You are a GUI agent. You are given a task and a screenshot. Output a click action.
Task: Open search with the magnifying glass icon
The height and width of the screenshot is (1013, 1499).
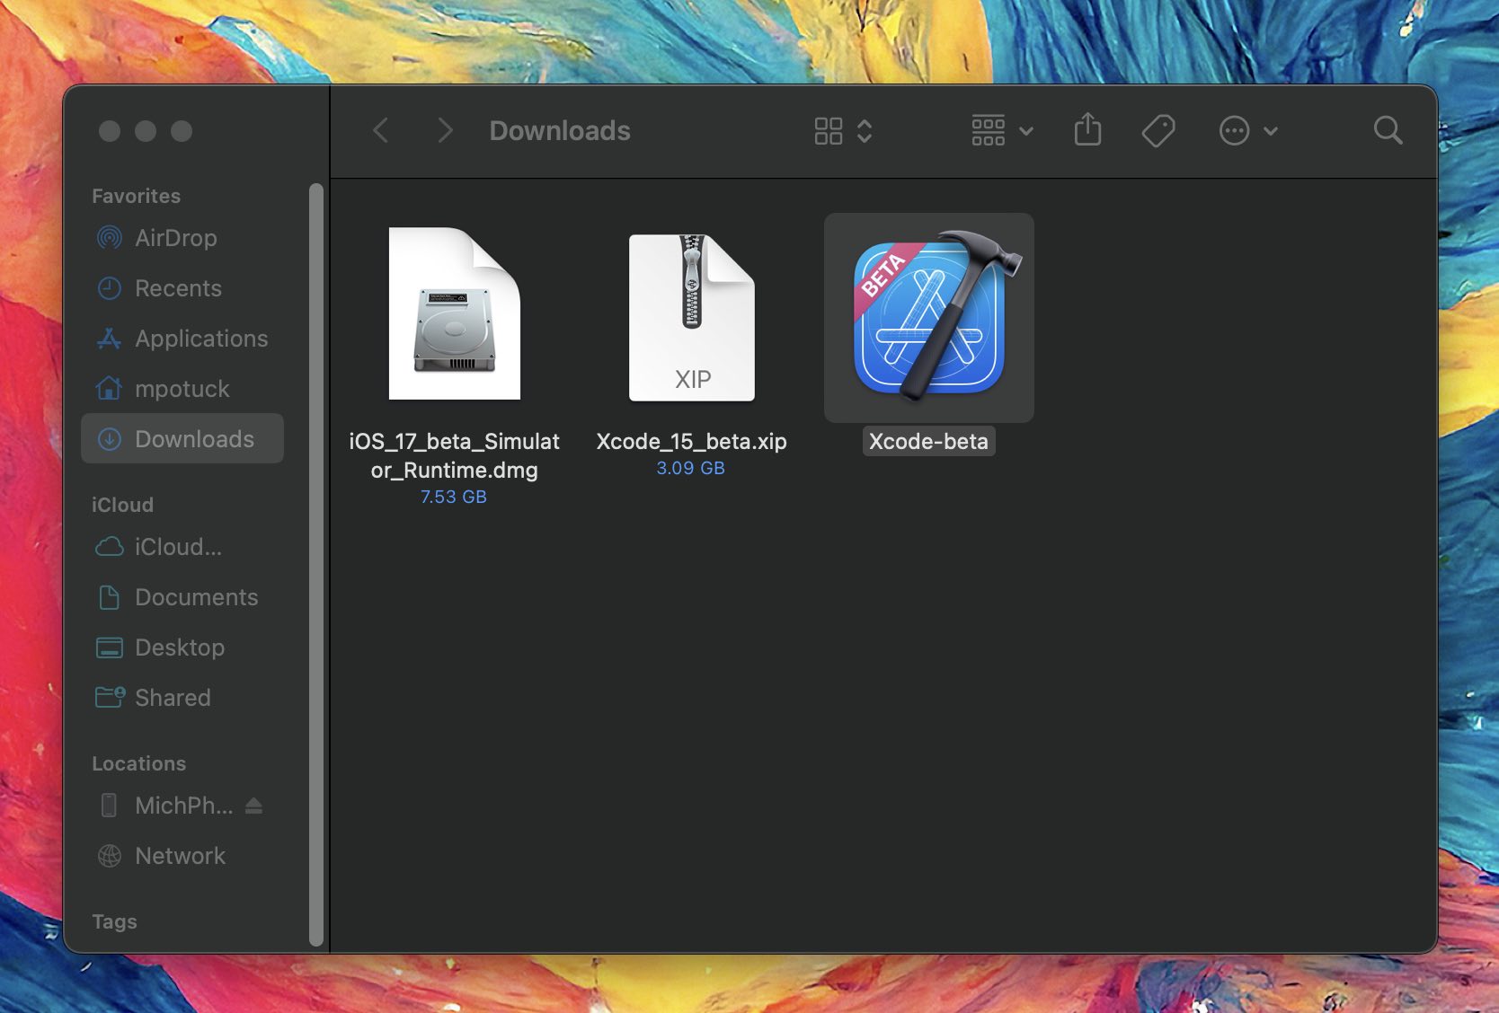pyautogui.click(x=1388, y=131)
